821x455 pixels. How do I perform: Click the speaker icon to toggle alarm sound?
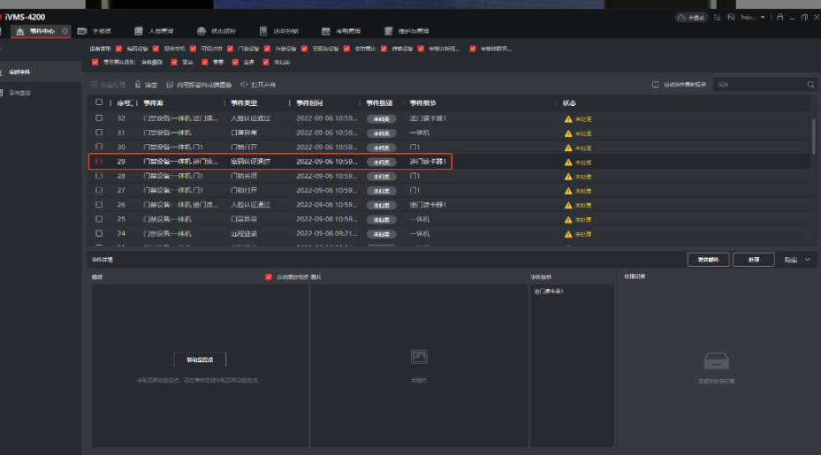coord(244,85)
